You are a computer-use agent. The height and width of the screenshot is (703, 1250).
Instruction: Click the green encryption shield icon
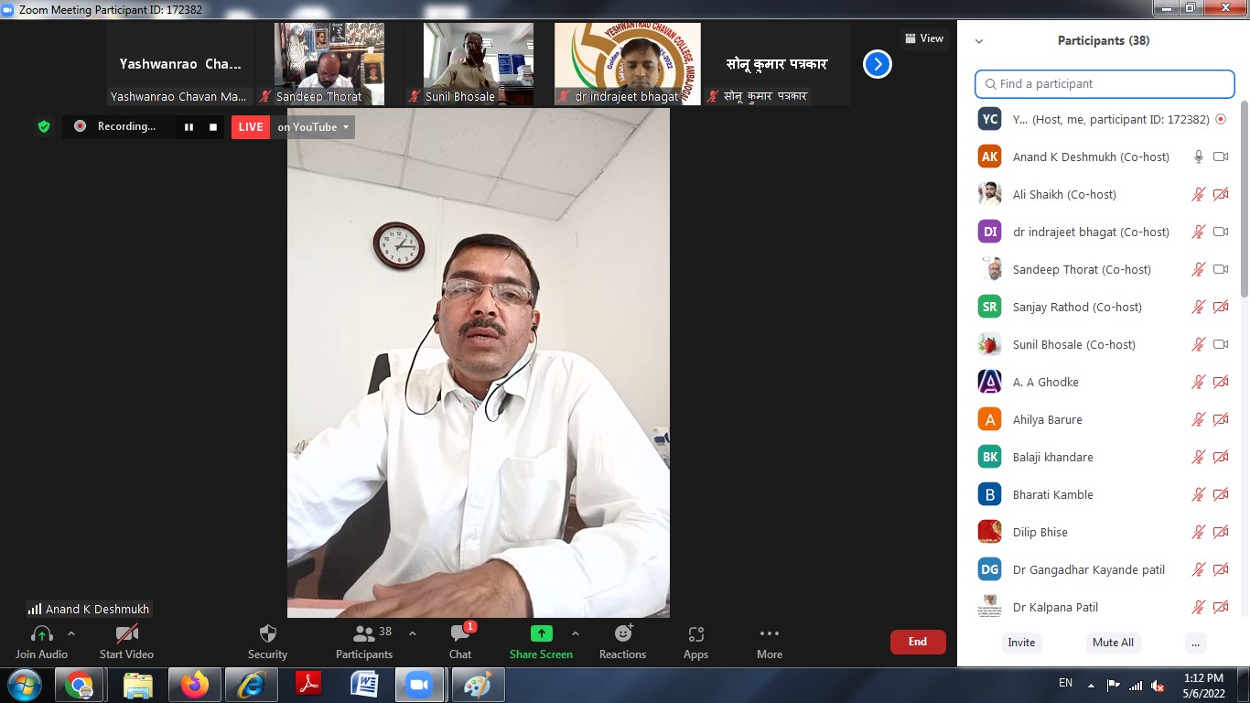[x=43, y=126]
